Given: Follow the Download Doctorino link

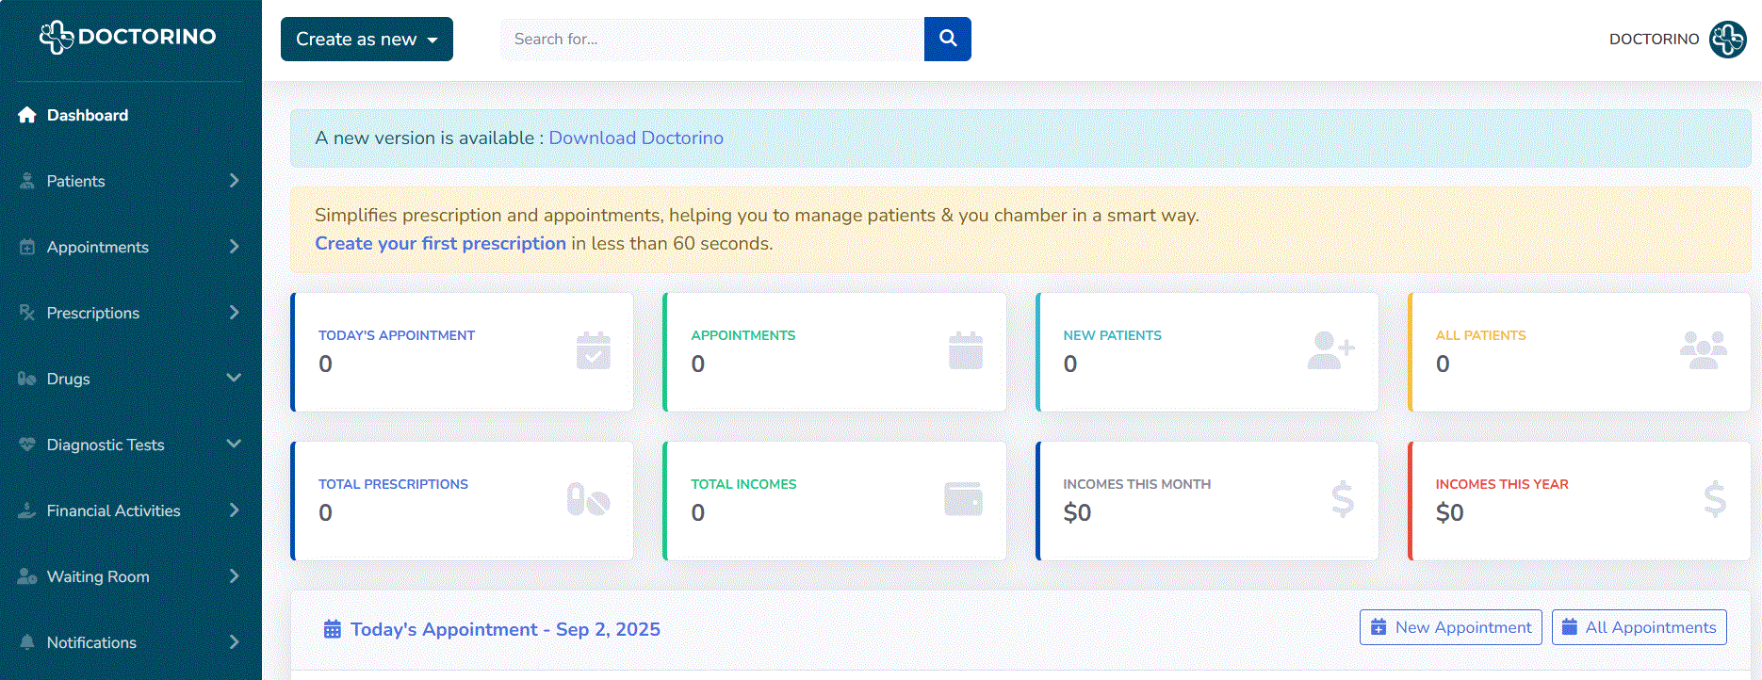Looking at the screenshot, I should [636, 138].
